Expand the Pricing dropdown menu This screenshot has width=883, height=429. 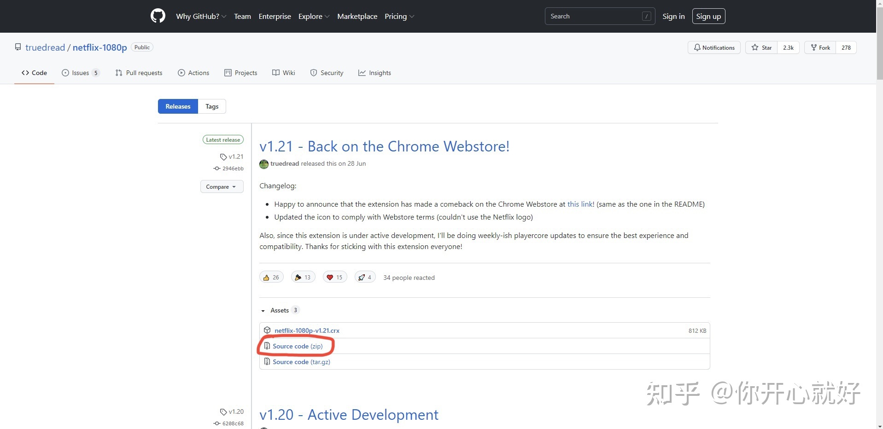click(399, 16)
